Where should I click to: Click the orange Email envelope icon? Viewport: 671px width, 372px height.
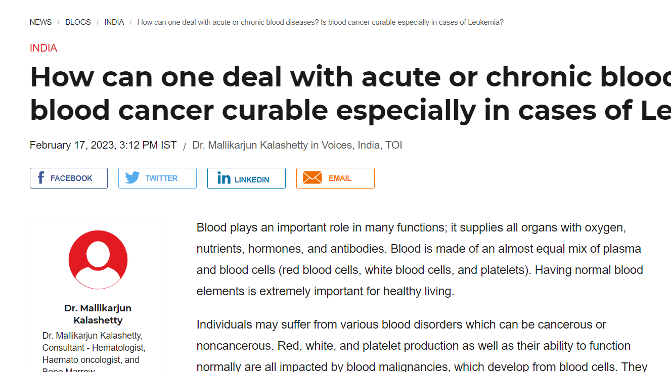pos(312,178)
